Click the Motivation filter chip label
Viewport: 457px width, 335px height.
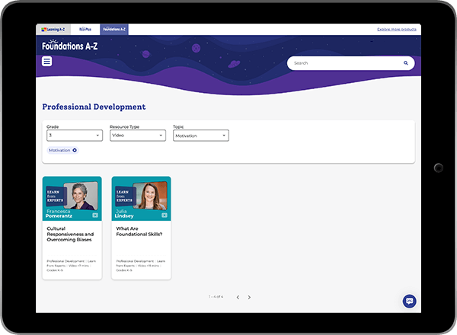59,150
